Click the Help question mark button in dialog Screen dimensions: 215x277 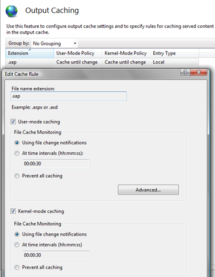click(185, 72)
